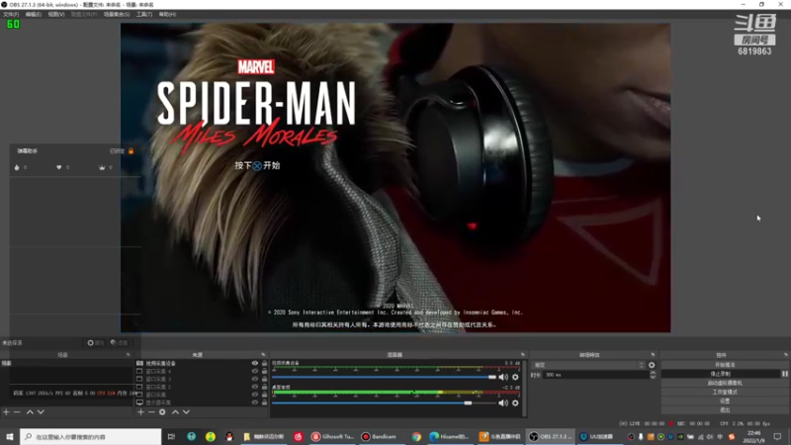Open the 编辑(E) menu
The width and height of the screenshot is (791, 445).
point(34,14)
